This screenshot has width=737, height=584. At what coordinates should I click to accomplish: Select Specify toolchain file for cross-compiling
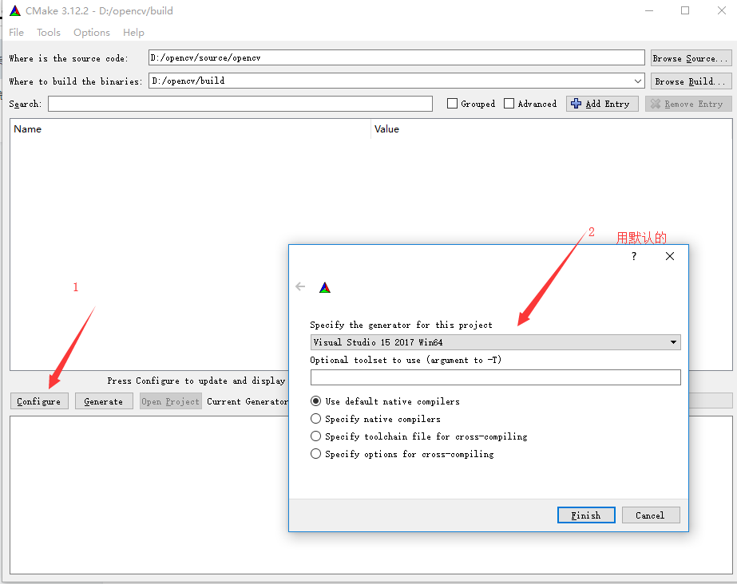(x=315, y=436)
